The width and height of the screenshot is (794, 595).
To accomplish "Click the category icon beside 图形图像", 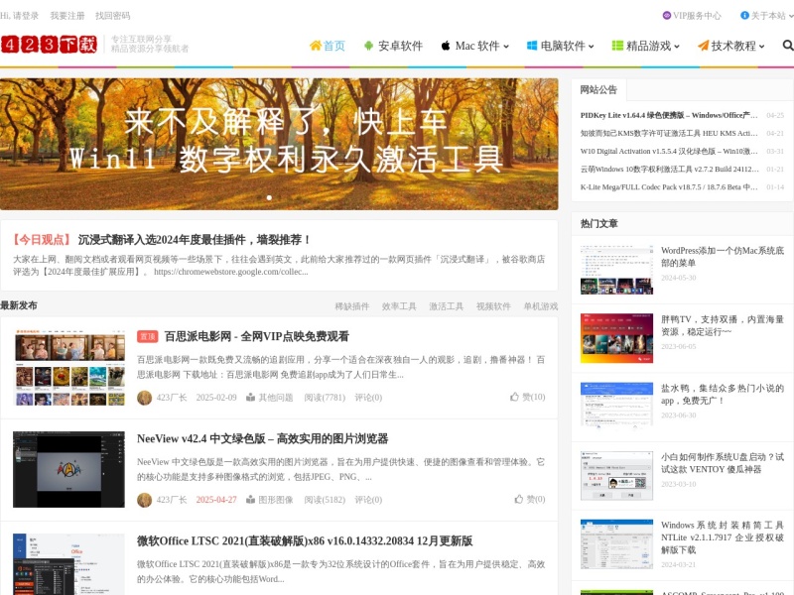I will click(x=250, y=500).
